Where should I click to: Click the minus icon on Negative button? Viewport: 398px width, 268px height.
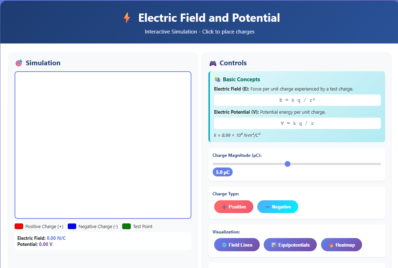267,207
